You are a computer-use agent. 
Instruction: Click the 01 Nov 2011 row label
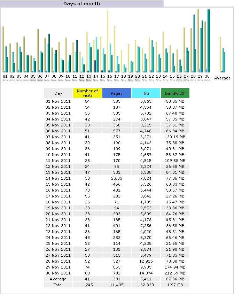point(58,101)
